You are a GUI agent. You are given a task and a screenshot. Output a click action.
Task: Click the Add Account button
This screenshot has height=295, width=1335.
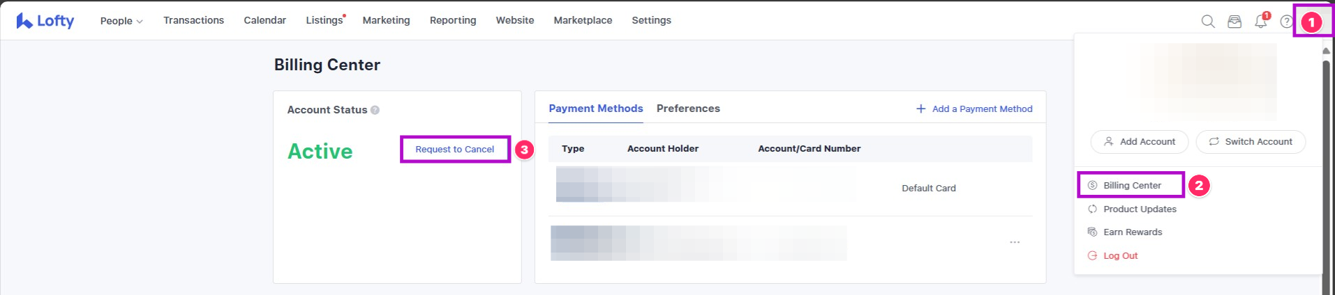[x=1139, y=141]
